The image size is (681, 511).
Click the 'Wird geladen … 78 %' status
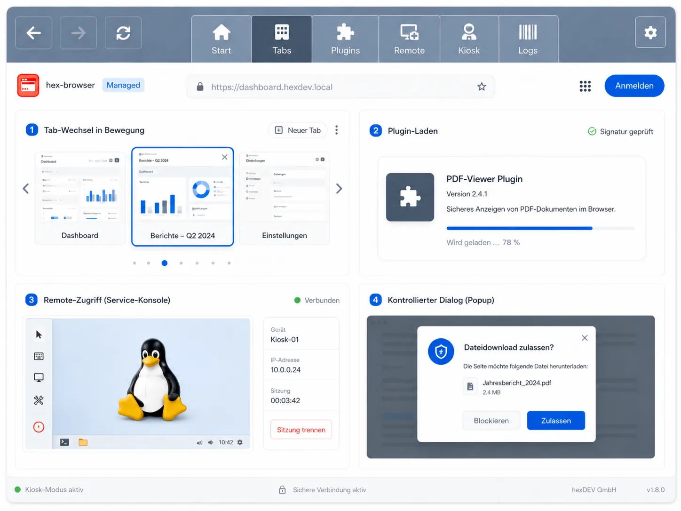483,242
